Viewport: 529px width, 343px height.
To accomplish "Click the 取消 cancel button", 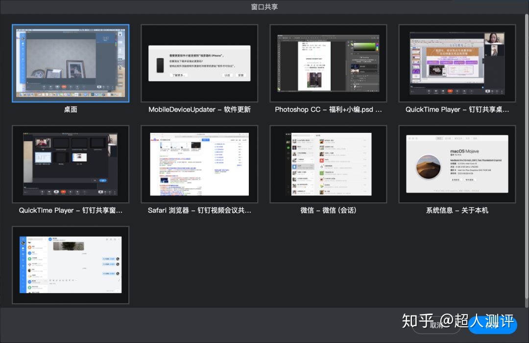I will 436,325.
